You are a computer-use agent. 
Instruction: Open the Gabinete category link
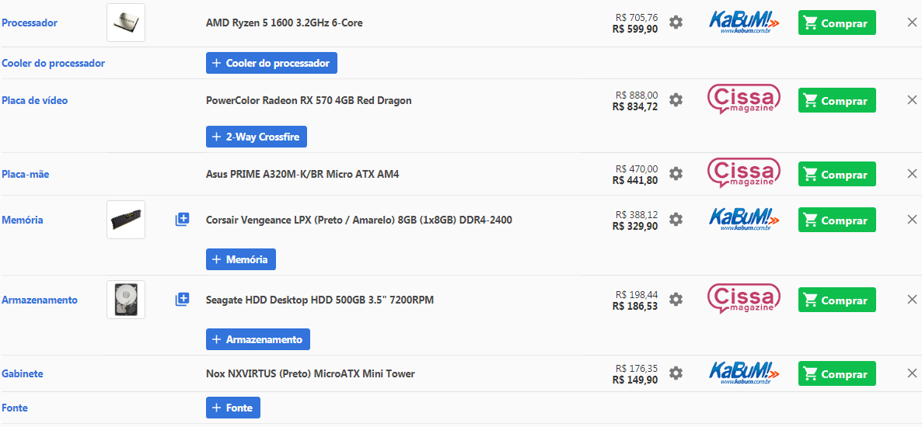[x=23, y=373]
